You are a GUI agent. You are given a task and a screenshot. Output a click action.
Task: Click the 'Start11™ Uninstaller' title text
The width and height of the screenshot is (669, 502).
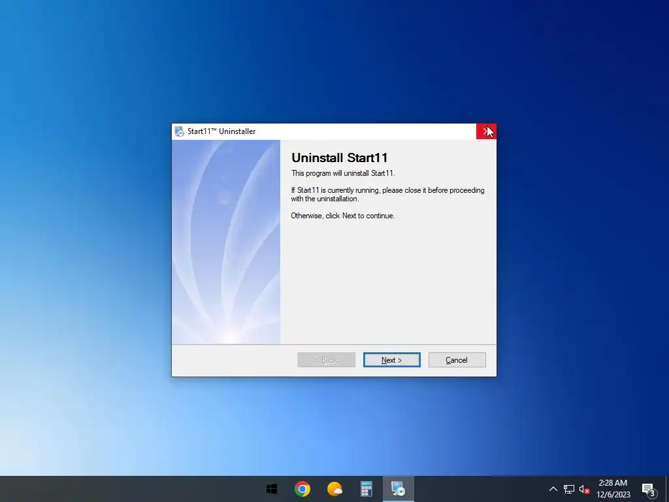221,131
